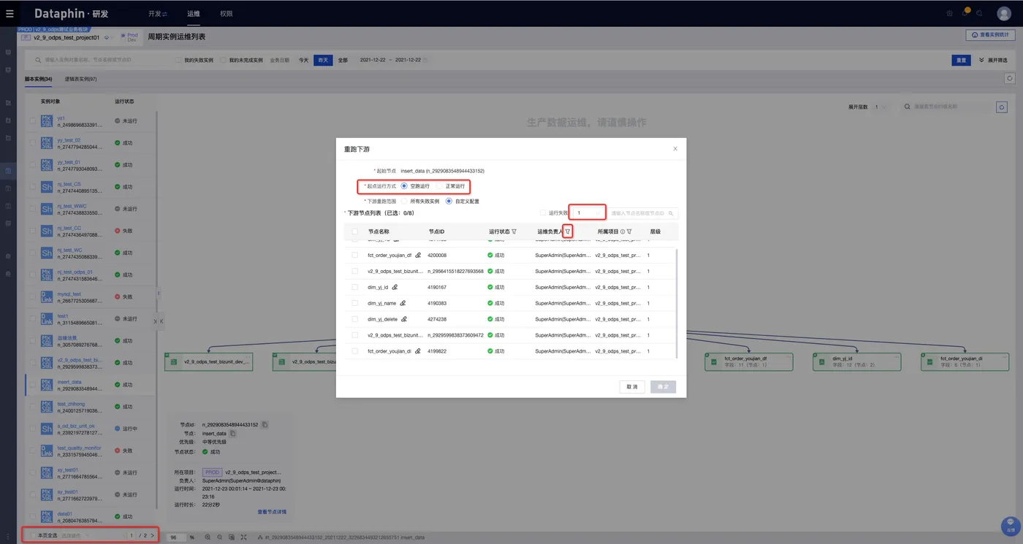This screenshot has height=544, width=1023.
Task: Tick the checkbox for dim_yj_delete row
Action: point(354,319)
